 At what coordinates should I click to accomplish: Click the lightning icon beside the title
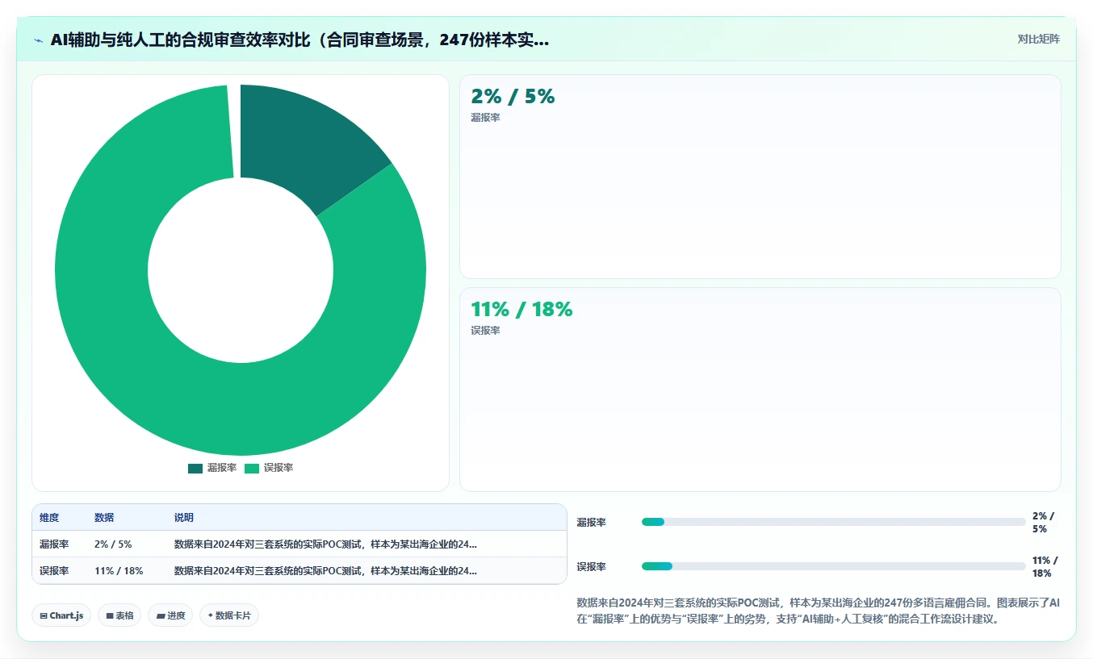pos(38,40)
